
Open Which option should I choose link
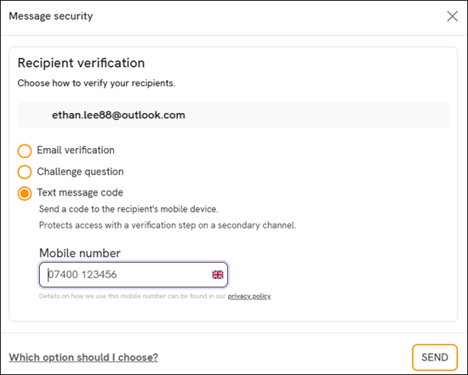click(x=83, y=357)
